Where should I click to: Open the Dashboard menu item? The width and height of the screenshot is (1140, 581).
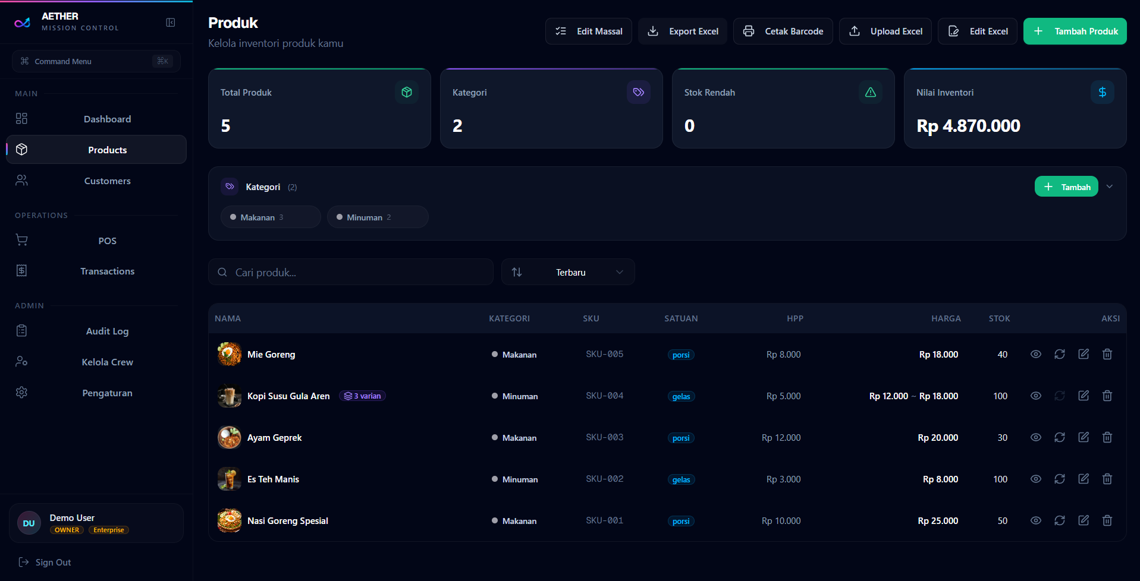point(96,119)
